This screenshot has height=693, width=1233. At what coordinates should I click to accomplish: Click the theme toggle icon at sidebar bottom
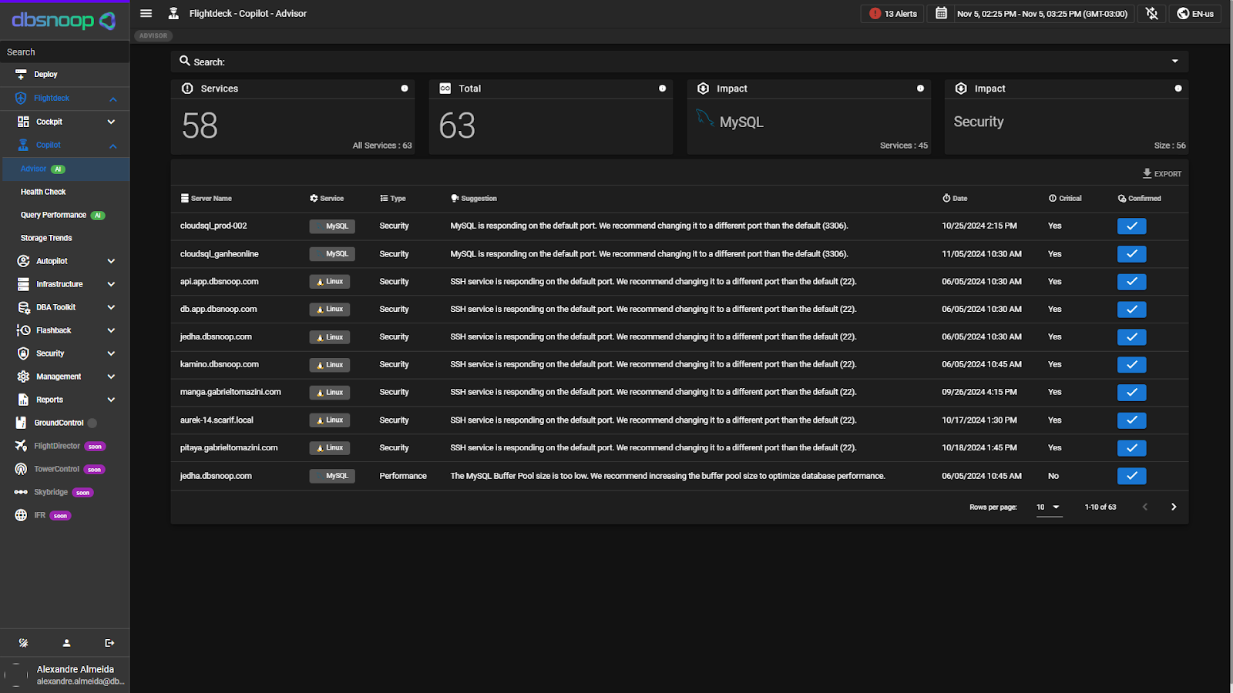[23, 643]
